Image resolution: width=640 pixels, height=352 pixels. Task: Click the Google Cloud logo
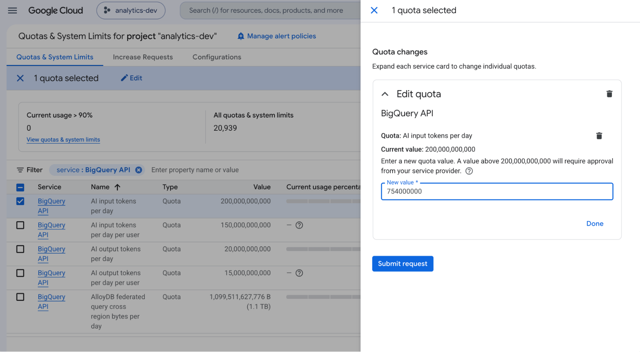pyautogui.click(x=56, y=11)
